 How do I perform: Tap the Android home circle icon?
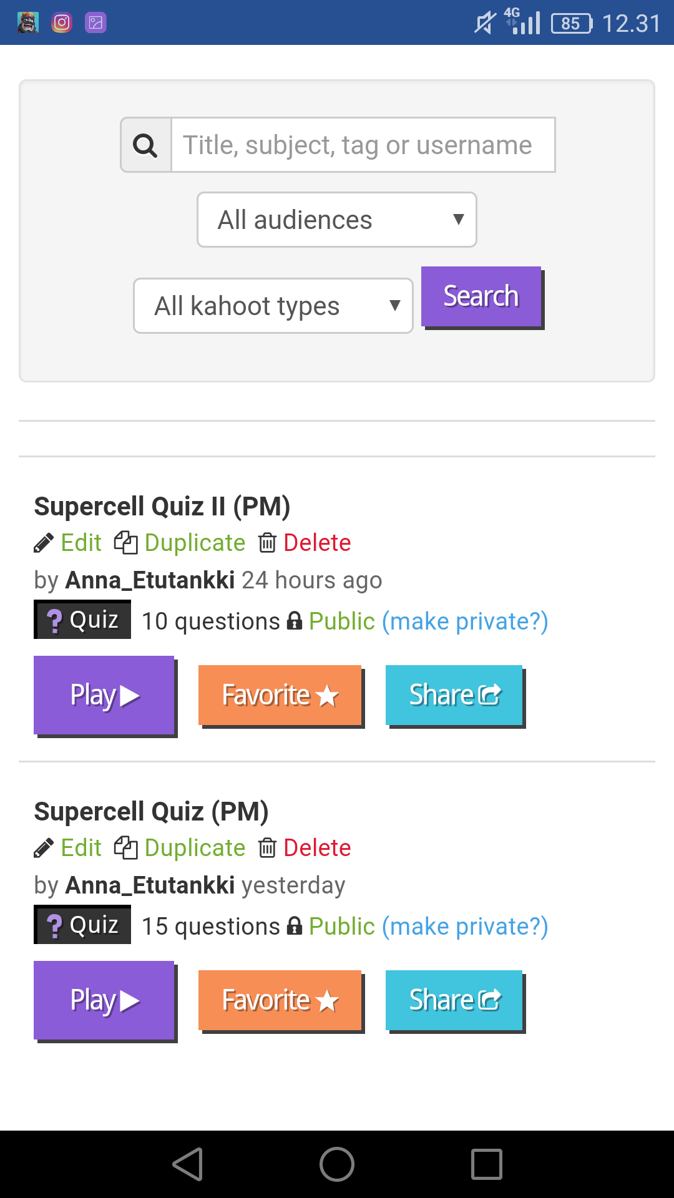click(337, 1164)
